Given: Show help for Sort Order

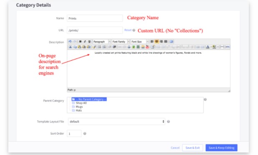Looking at the screenshot, I should [x=85, y=134].
